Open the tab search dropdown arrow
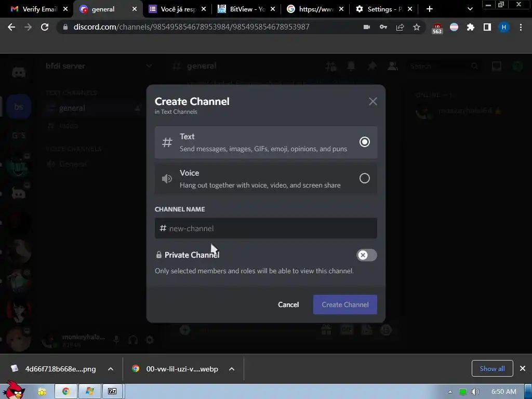 pos(470,9)
